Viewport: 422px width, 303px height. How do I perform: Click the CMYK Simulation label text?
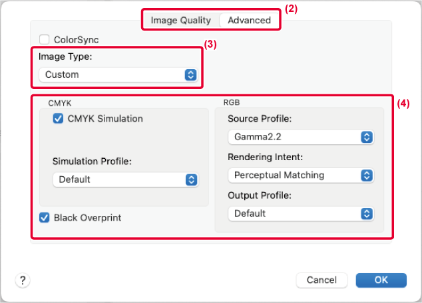[105, 119]
